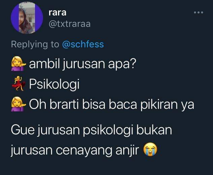Screen dimensions: 213x175
Task: Click the woman emoji before "ambil jurusan apa?"
Action: pyautogui.click(x=19, y=63)
